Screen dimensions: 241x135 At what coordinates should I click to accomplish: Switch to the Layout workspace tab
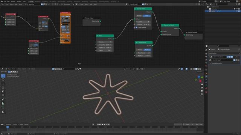31,1
